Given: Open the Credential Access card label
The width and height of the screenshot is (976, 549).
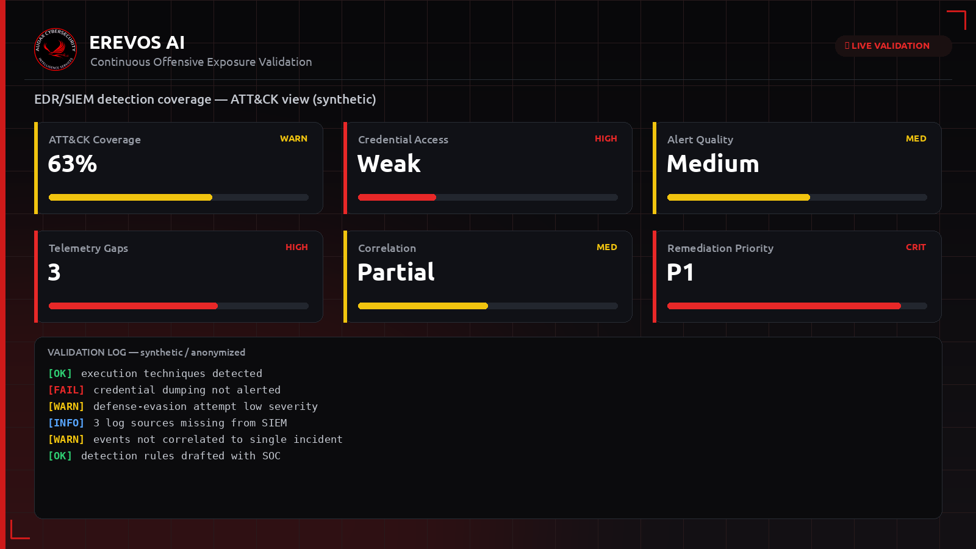Looking at the screenshot, I should tap(403, 140).
